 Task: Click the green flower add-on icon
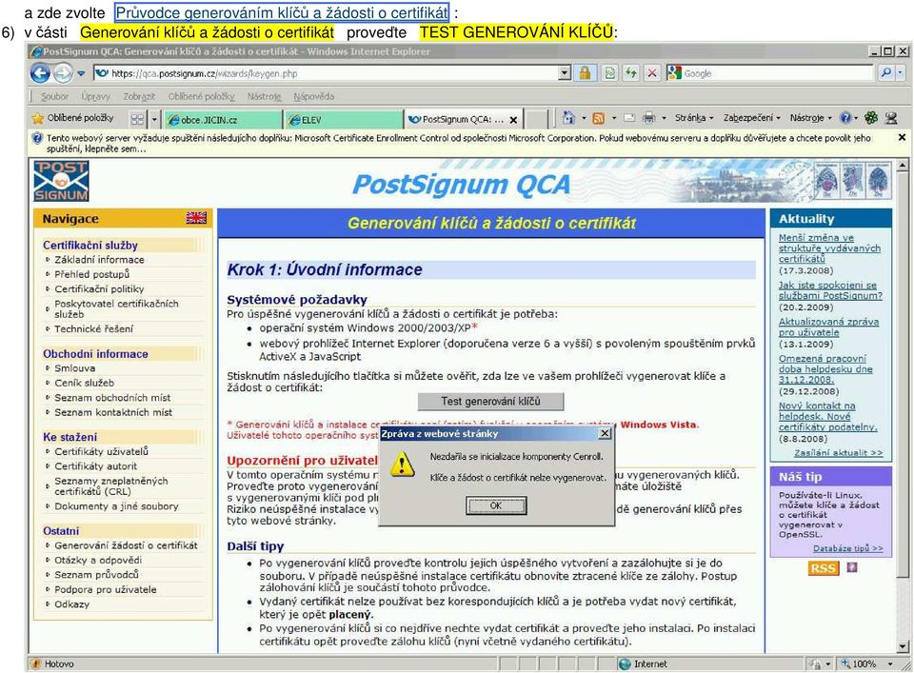tap(871, 118)
